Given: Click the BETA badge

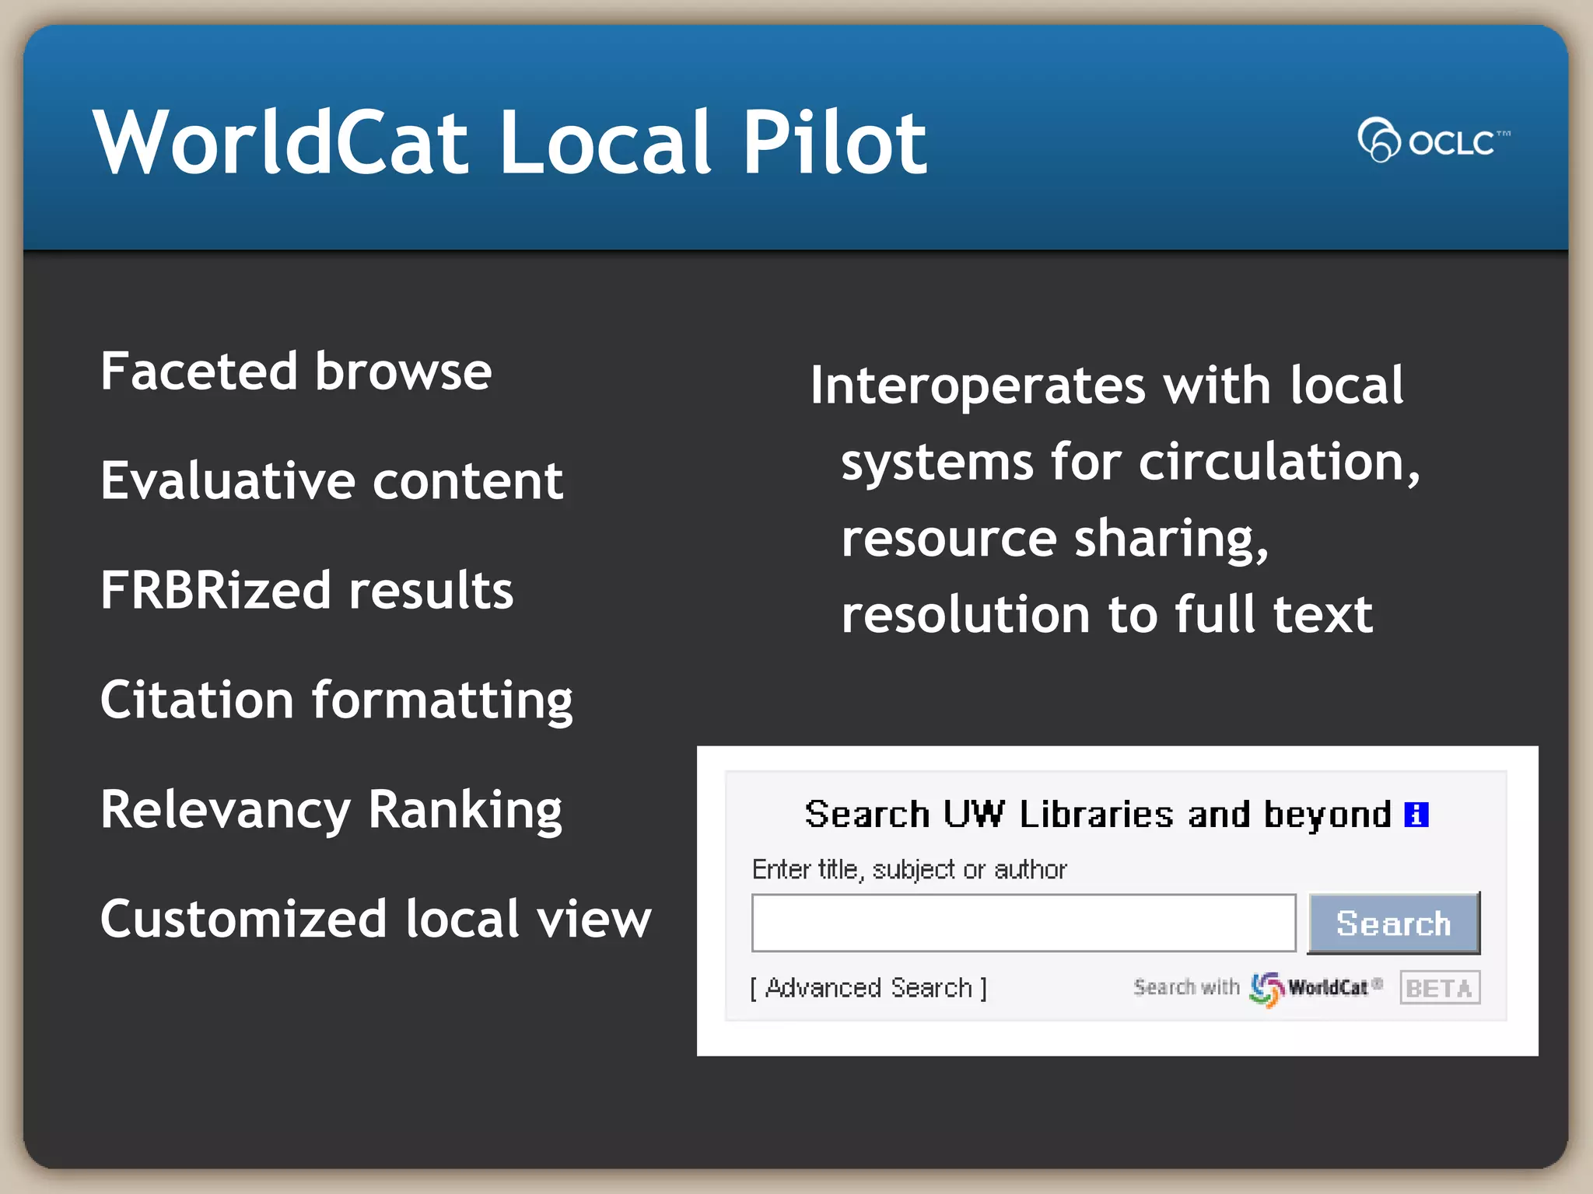Looking at the screenshot, I should pos(1440,988).
